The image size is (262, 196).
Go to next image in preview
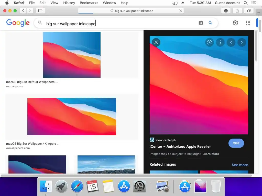pyautogui.click(x=242, y=42)
